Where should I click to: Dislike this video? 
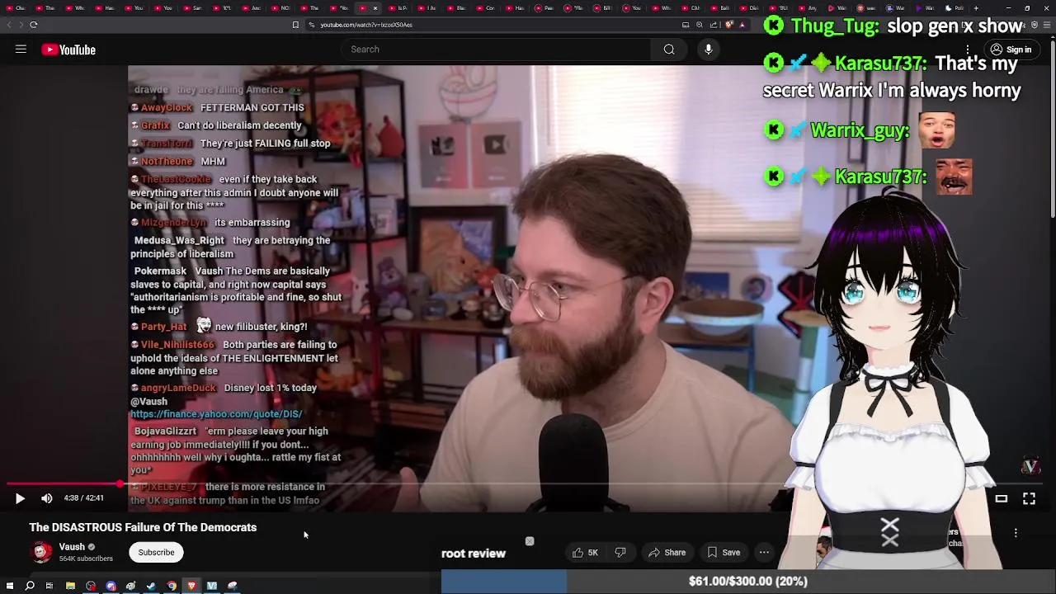coord(620,553)
